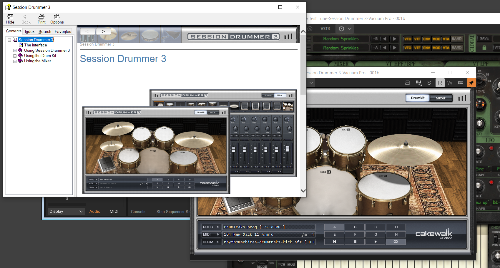This screenshot has height=268, width=500.
Task: Select the MIDI tab in track pane
Action: pyautogui.click(x=114, y=211)
